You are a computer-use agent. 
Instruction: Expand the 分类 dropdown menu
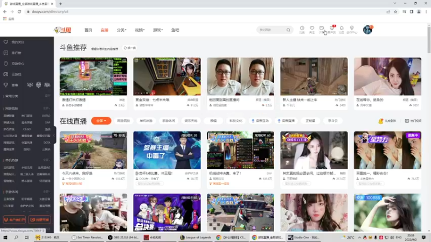tap(122, 30)
